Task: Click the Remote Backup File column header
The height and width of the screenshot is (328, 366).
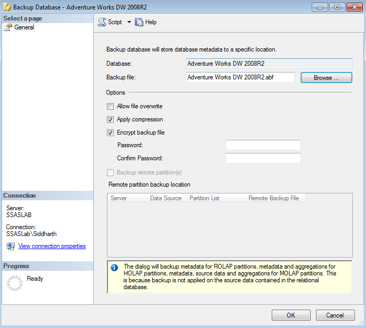Action: [x=275, y=198]
